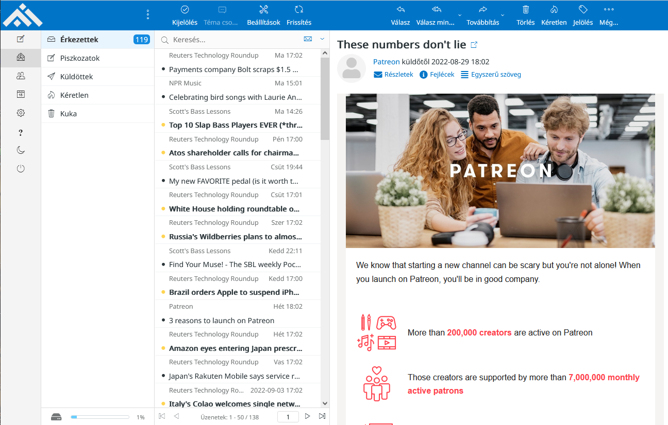
Task: Open 'Find Your Muse! - The SBL weekly' message
Action: click(x=238, y=258)
